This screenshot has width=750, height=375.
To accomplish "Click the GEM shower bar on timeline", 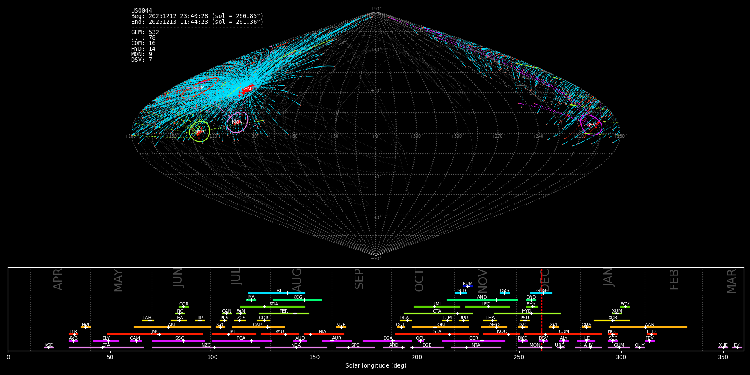I will (x=541, y=293).
